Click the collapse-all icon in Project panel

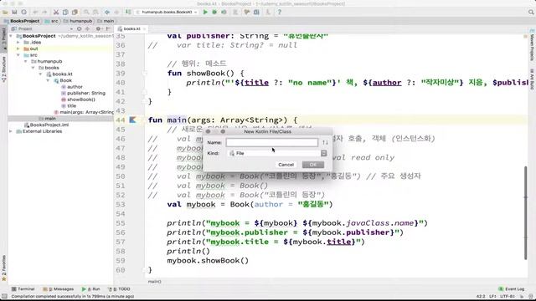[x=87, y=29]
